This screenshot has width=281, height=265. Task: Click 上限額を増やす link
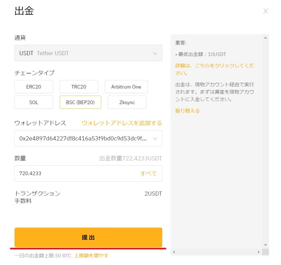tap(91, 255)
